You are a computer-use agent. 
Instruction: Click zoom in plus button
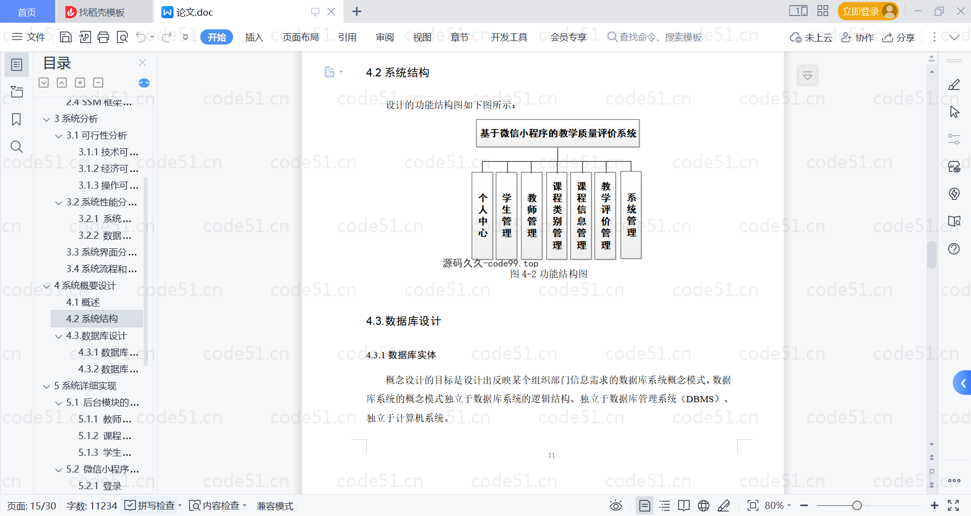934,505
